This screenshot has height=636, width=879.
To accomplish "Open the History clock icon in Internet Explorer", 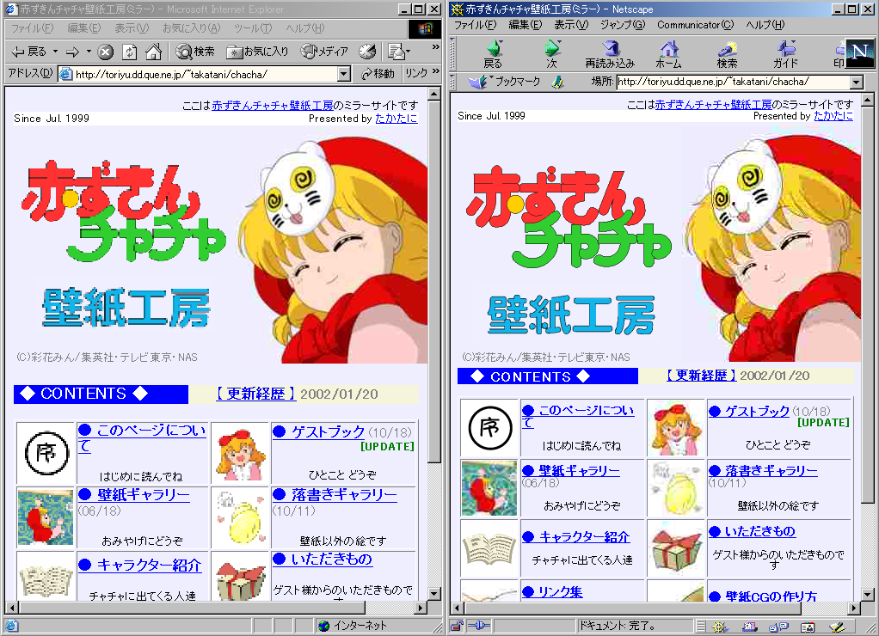I will pos(367,52).
